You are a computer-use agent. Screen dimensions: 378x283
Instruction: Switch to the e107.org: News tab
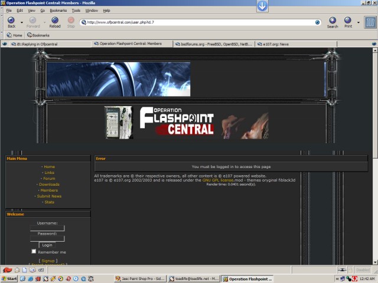point(275,44)
